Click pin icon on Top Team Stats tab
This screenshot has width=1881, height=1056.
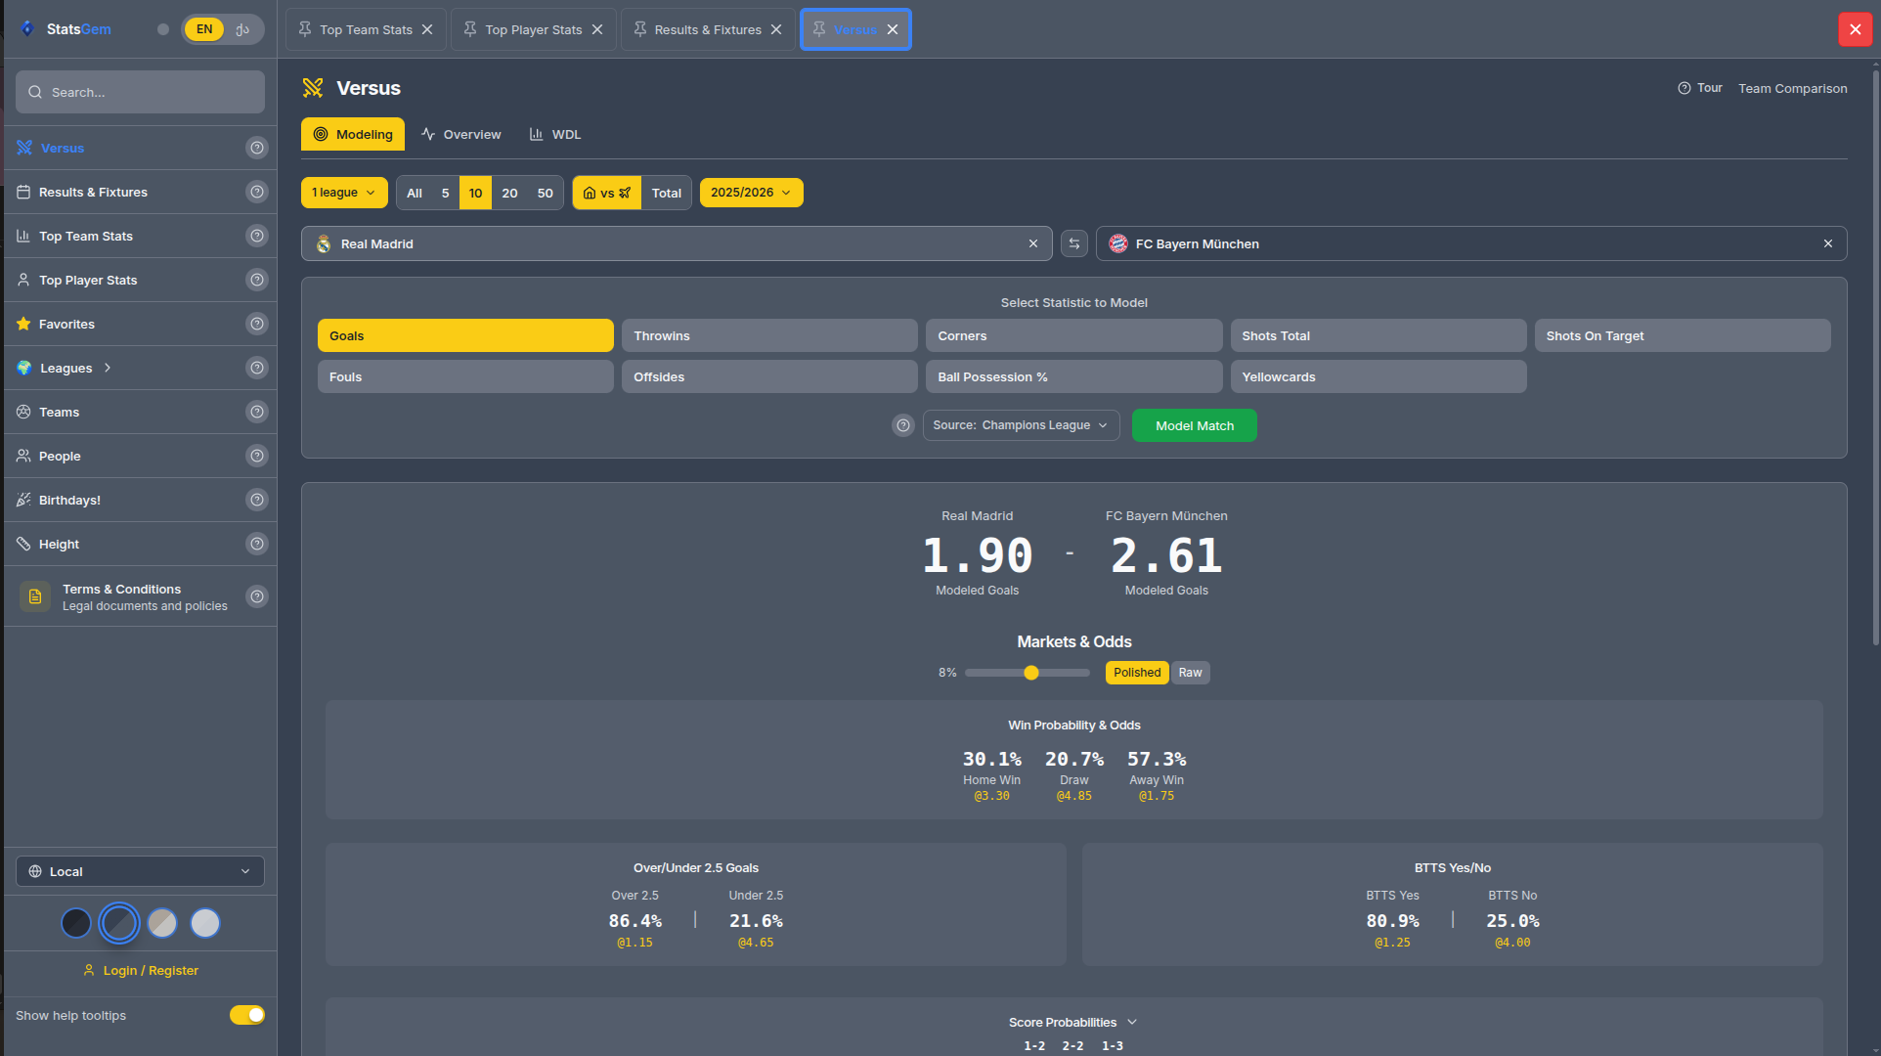coord(305,29)
